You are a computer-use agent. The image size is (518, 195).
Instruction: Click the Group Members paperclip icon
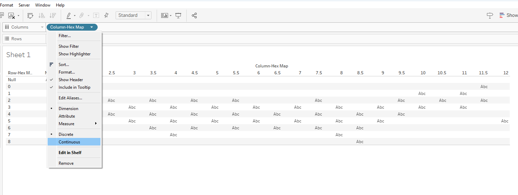(x=81, y=15)
